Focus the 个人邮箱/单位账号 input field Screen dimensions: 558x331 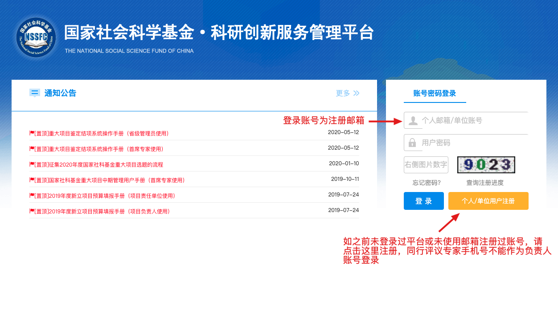point(466,120)
